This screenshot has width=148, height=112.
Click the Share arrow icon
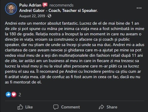click(101, 107)
